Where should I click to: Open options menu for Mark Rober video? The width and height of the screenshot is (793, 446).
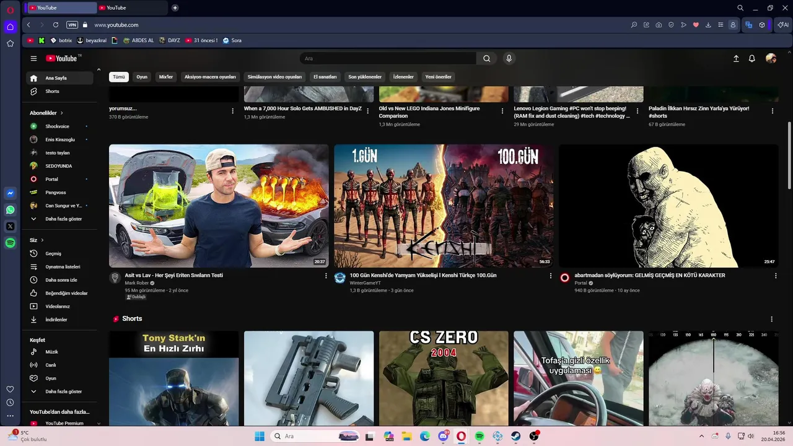pos(326,276)
